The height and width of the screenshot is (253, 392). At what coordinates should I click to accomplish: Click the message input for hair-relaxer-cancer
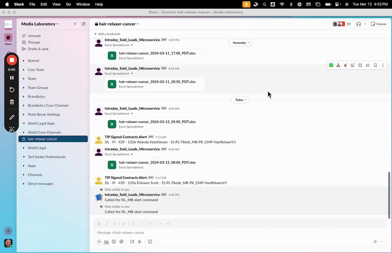pyautogui.click(x=240, y=233)
